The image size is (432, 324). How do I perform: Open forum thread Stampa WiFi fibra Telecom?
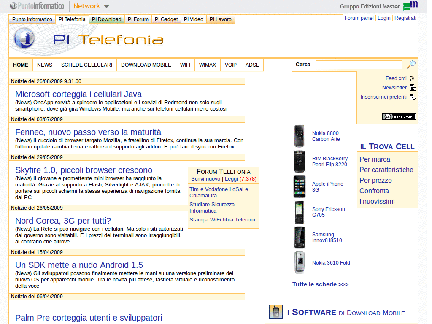tap(222, 219)
